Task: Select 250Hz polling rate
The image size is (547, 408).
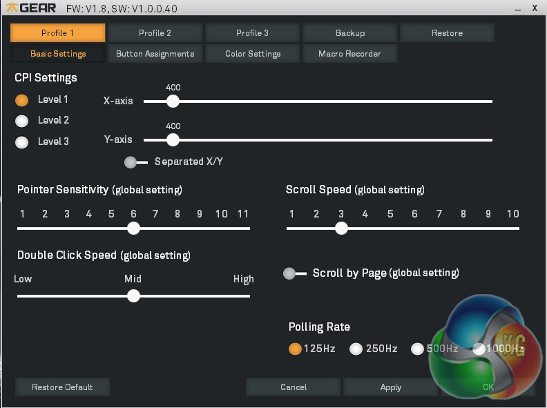Action: 356,349
